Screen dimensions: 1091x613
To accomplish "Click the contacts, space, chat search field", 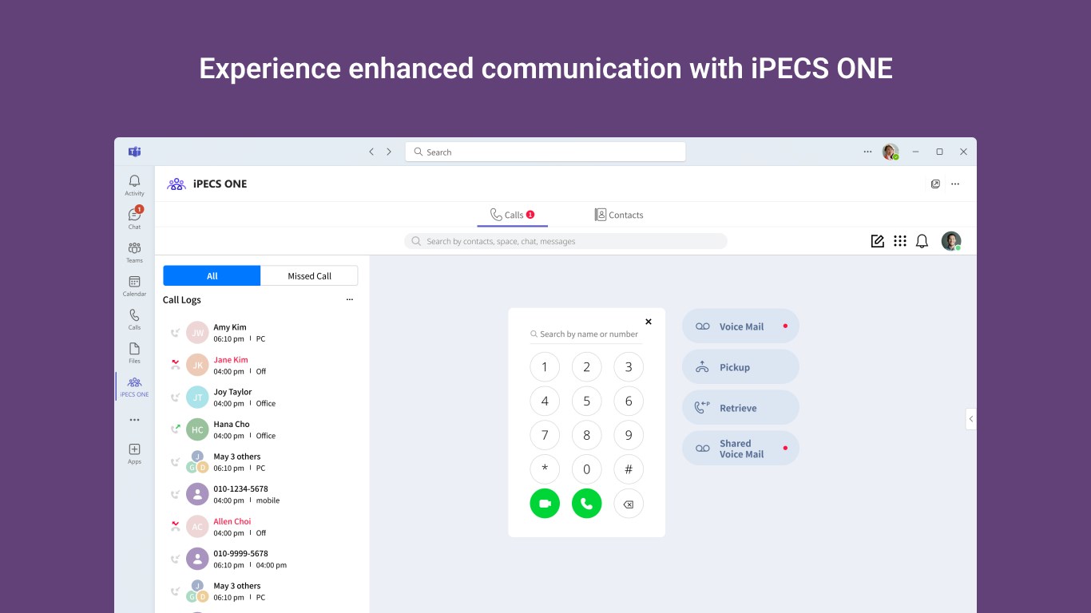I will [565, 241].
